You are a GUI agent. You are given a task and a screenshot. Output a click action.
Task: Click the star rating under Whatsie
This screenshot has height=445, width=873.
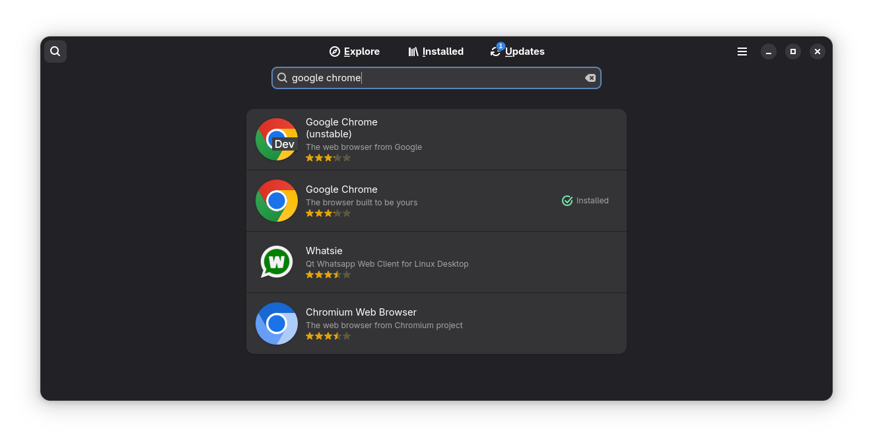tap(328, 274)
